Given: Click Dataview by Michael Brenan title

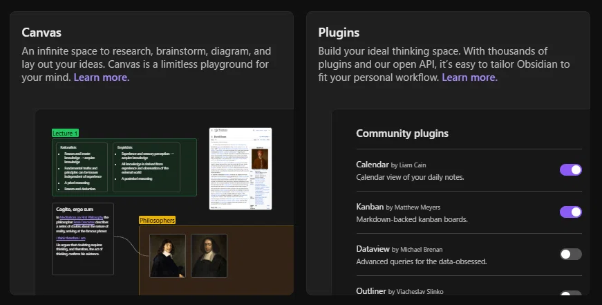Looking at the screenshot, I should (399, 249).
